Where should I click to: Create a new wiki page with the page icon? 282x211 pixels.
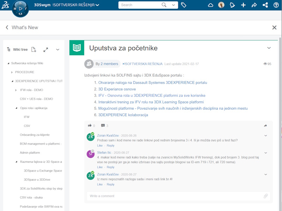(x=33, y=50)
